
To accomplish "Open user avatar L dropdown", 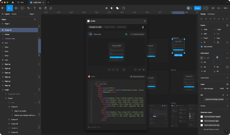I will point(189,8).
